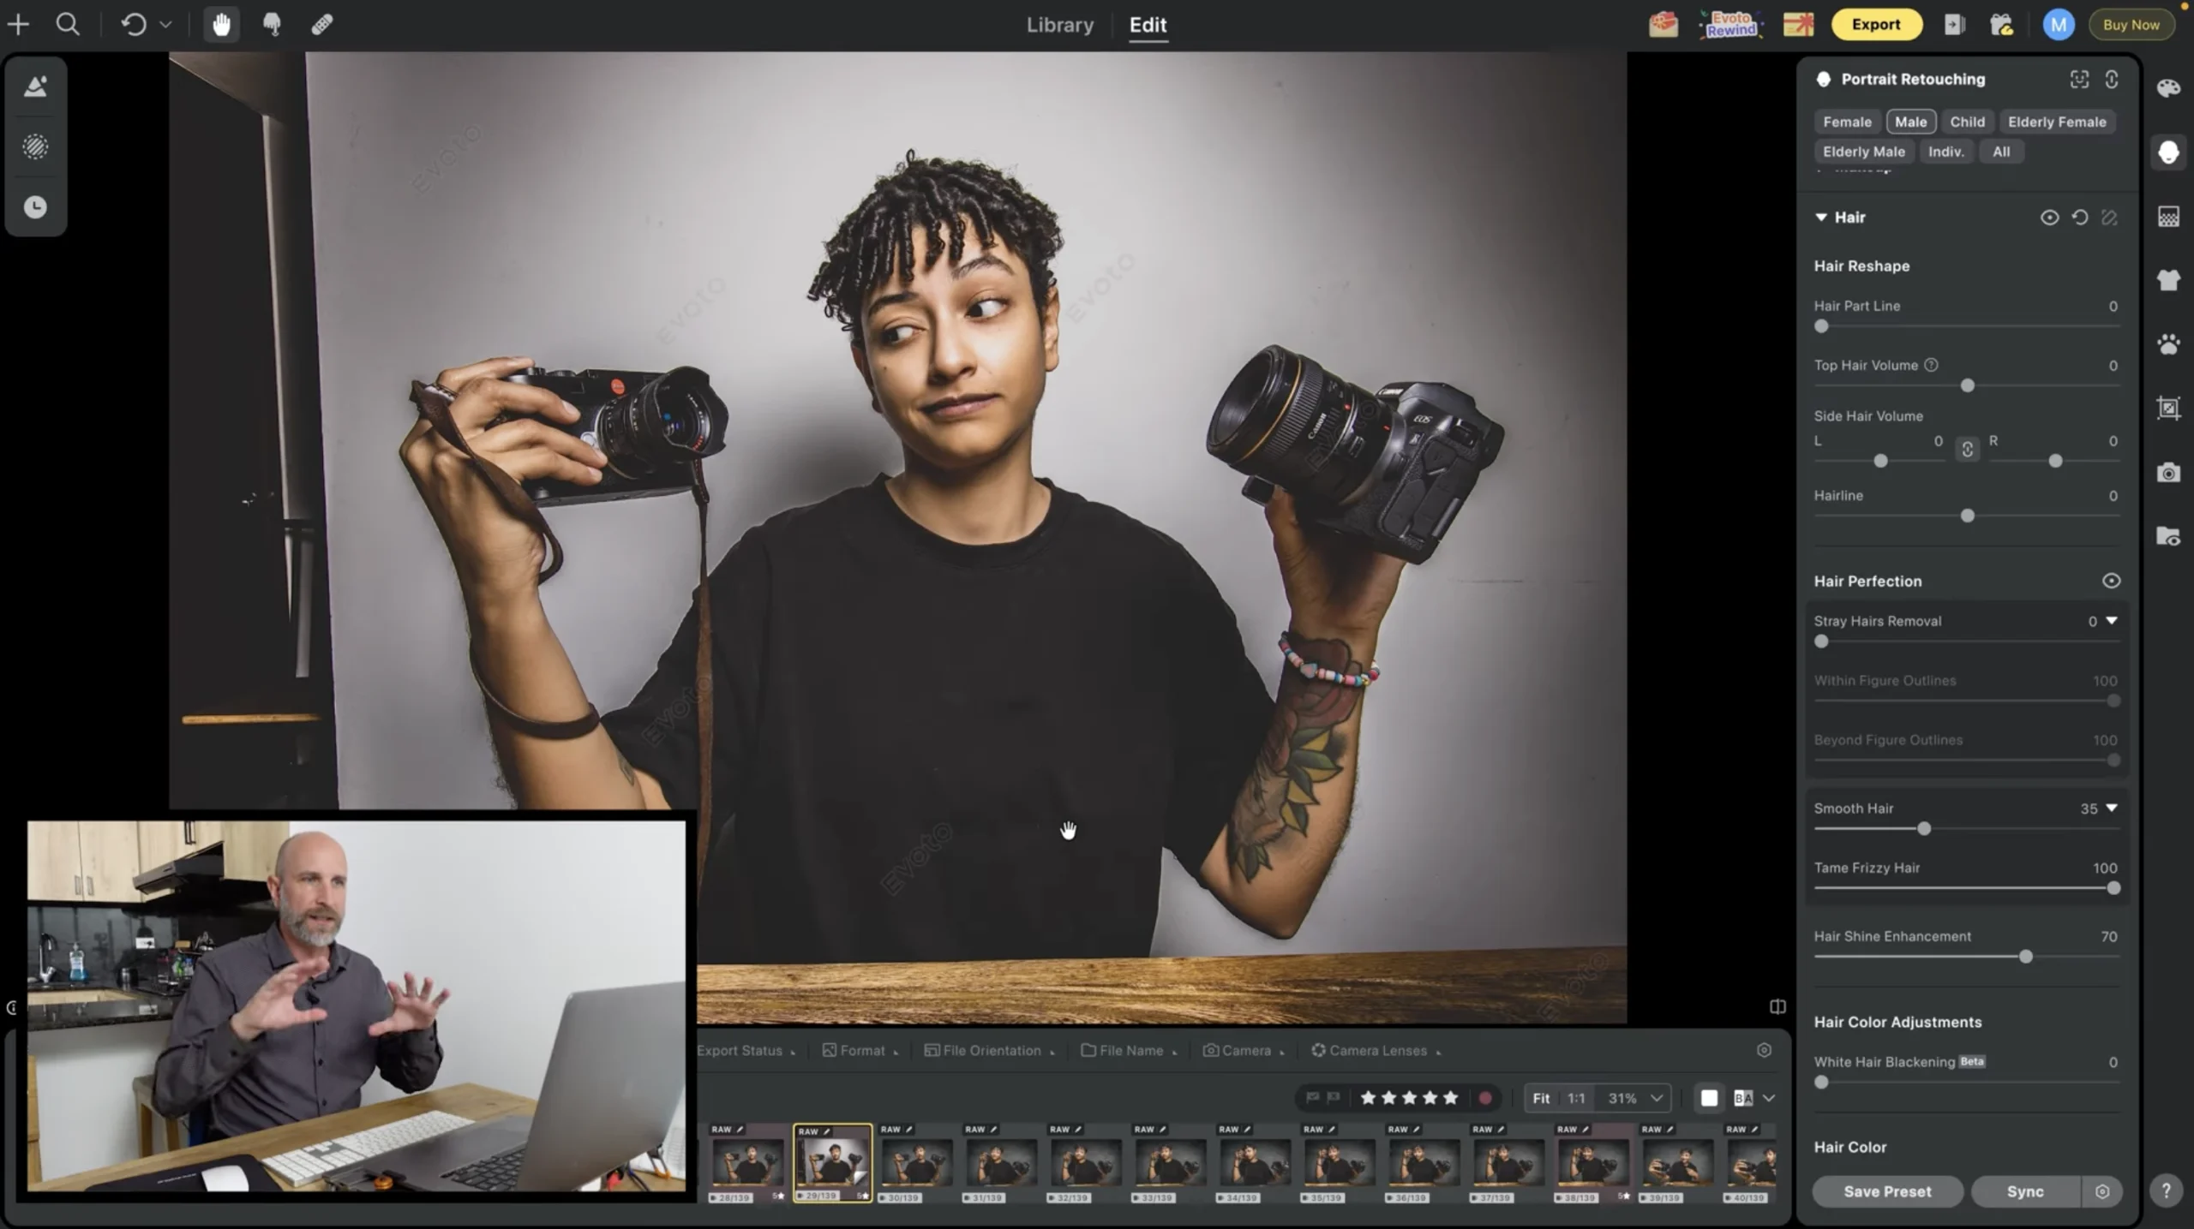Open Sync settings gear icon
The height and width of the screenshot is (1229, 2194).
pos(2101,1191)
